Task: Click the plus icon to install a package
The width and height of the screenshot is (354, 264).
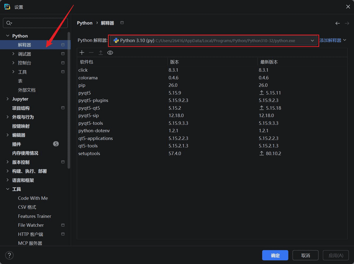Action: tap(82, 53)
